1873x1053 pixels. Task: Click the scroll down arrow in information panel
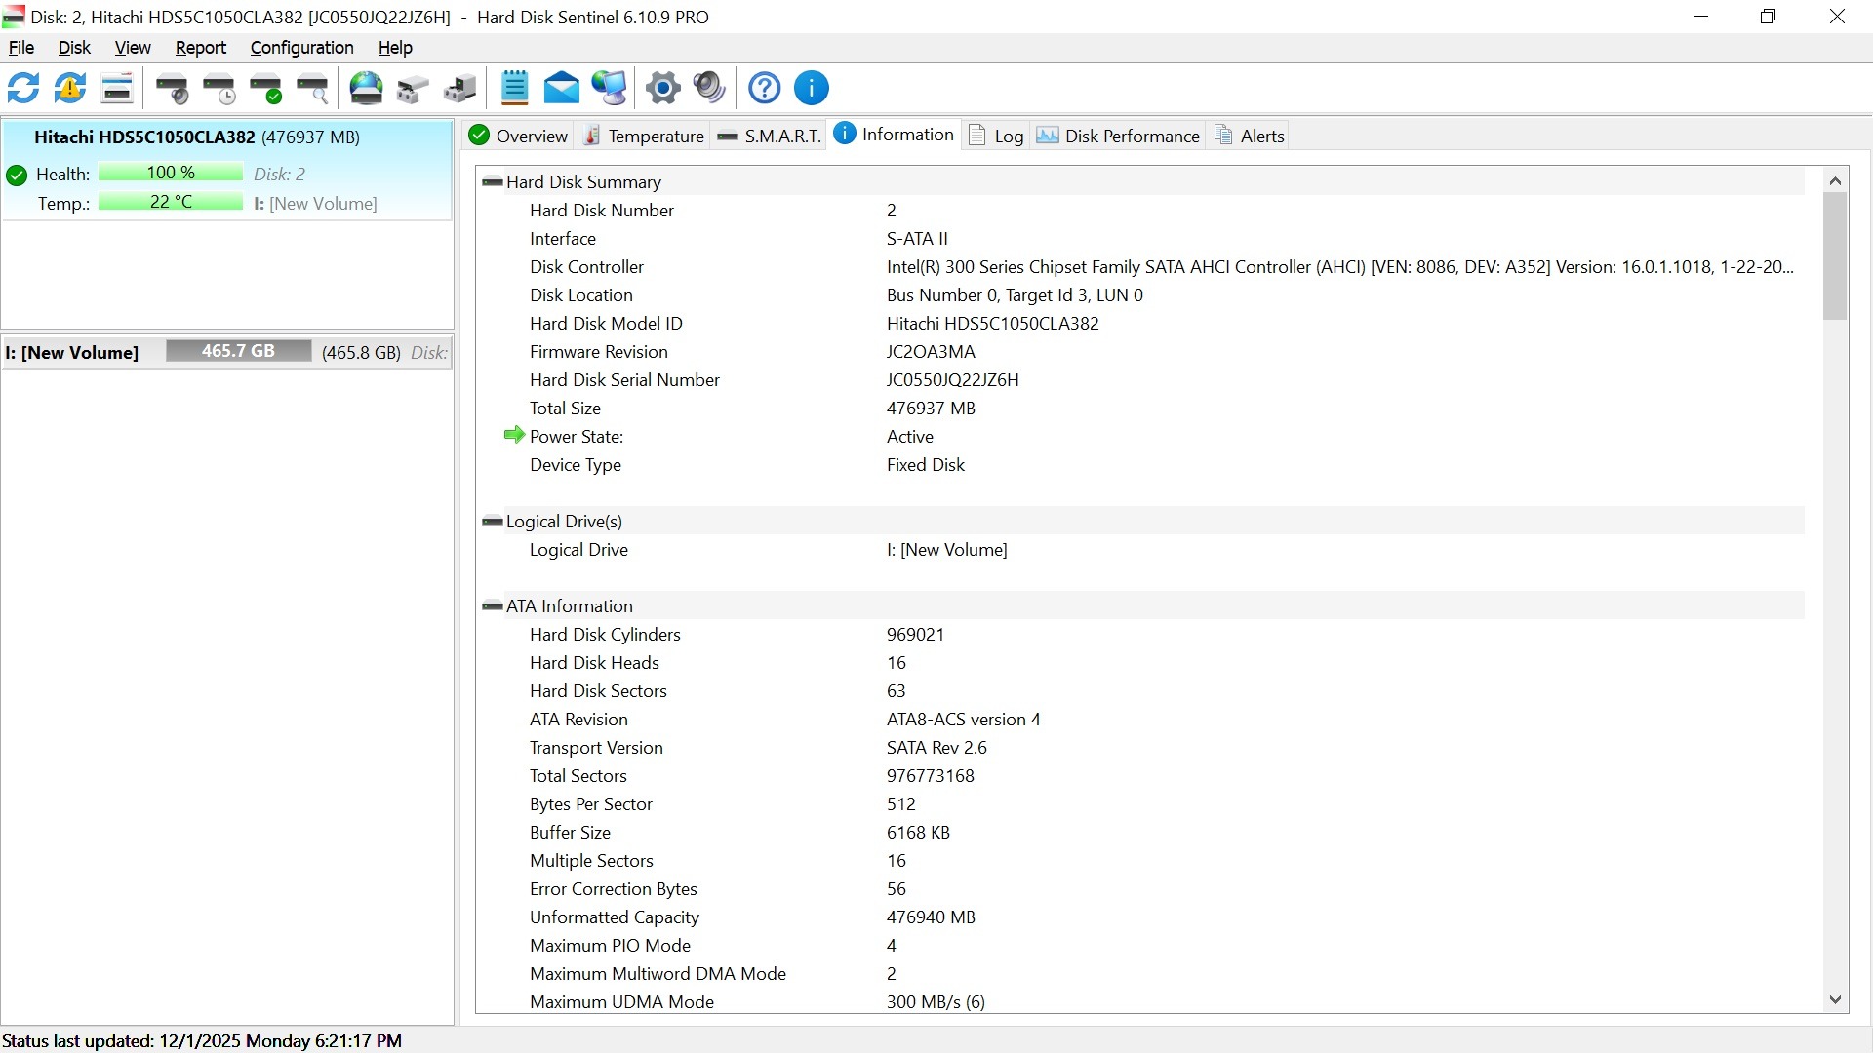tap(1835, 999)
